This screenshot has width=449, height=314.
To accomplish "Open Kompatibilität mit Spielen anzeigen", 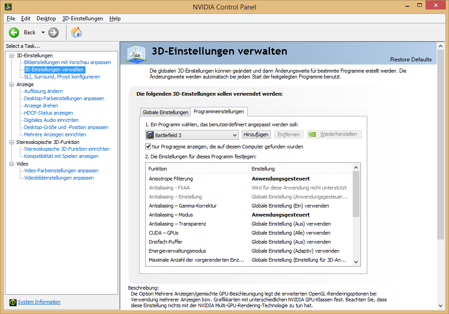I will click(61, 156).
